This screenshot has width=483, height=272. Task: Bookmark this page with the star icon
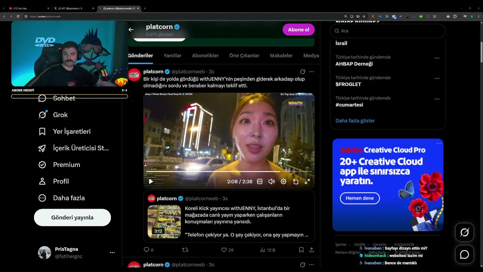pyautogui.click(x=364, y=16)
